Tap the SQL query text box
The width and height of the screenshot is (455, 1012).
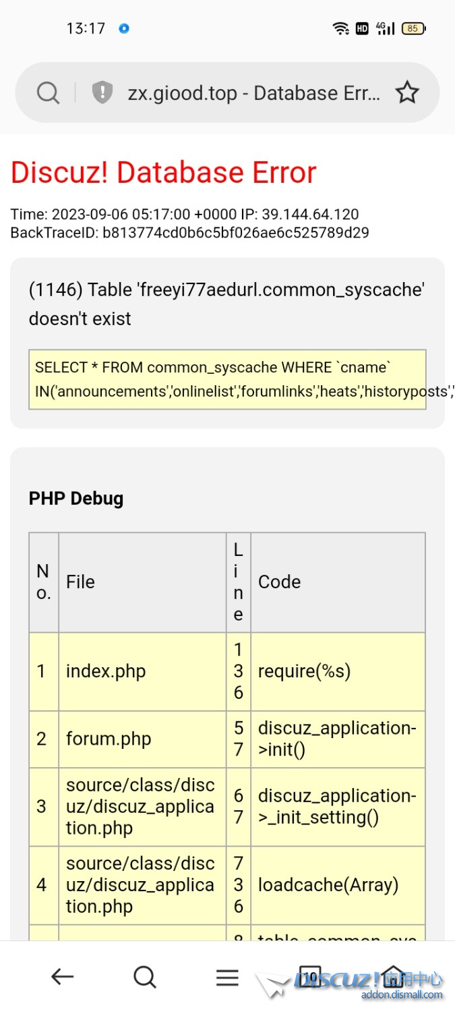[x=227, y=379]
